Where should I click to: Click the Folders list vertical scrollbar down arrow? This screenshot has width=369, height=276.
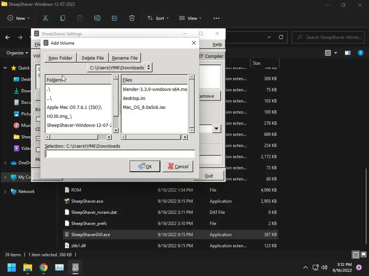[x=116, y=130]
